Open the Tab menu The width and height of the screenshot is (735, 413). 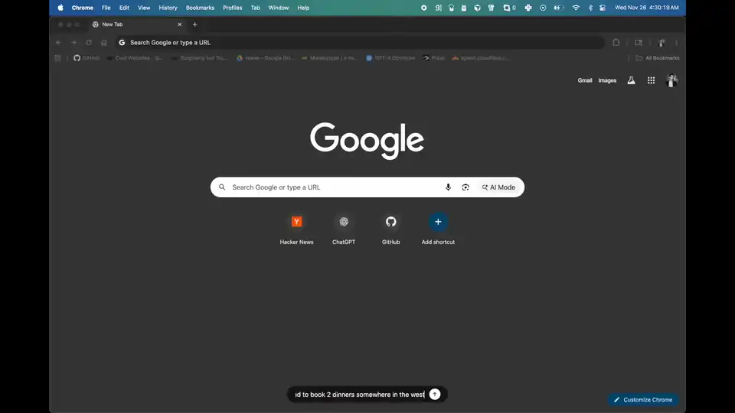[255, 8]
